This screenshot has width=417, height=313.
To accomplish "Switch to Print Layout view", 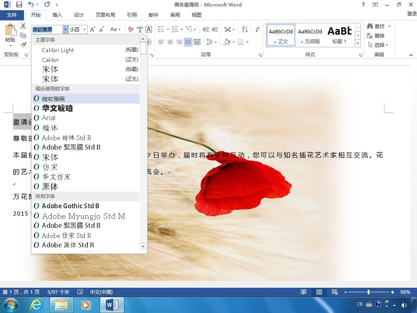I will pos(319,292).
